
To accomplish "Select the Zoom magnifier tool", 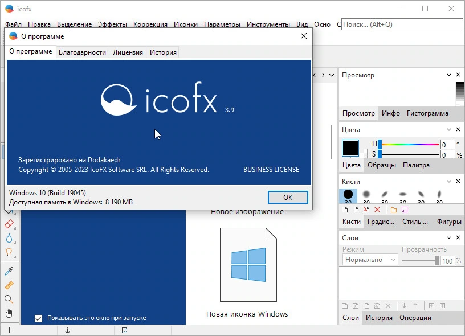I will (9, 299).
